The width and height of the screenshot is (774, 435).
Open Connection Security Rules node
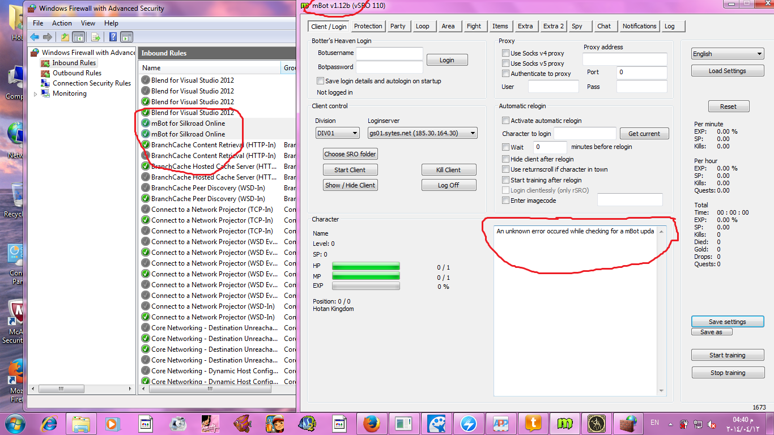click(92, 83)
